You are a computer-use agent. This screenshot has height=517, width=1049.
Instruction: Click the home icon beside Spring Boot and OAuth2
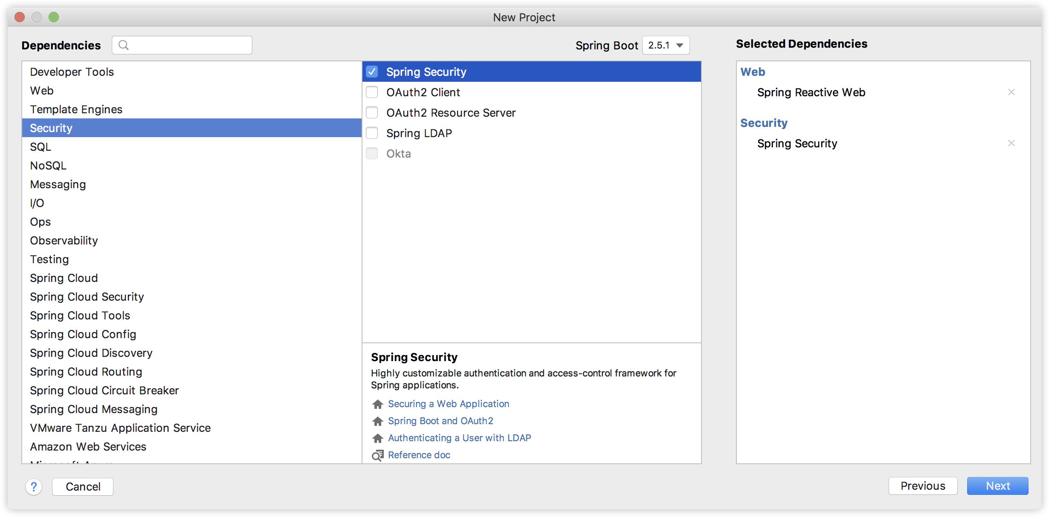point(377,421)
